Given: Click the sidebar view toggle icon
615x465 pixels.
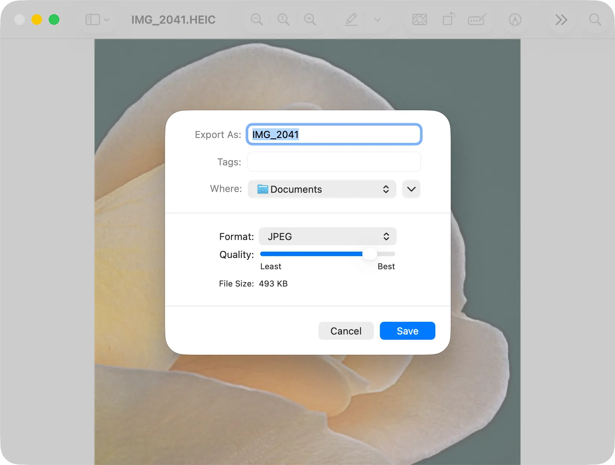Looking at the screenshot, I should click(x=92, y=19).
